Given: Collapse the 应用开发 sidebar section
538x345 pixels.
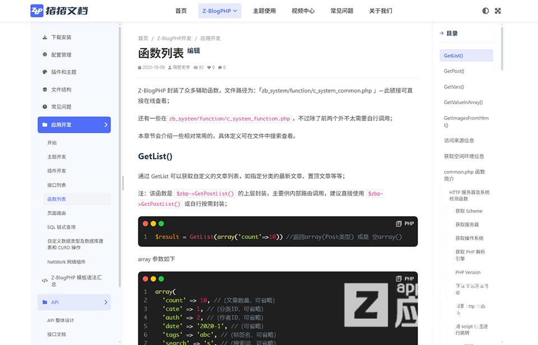Looking at the screenshot, I should point(74,124).
